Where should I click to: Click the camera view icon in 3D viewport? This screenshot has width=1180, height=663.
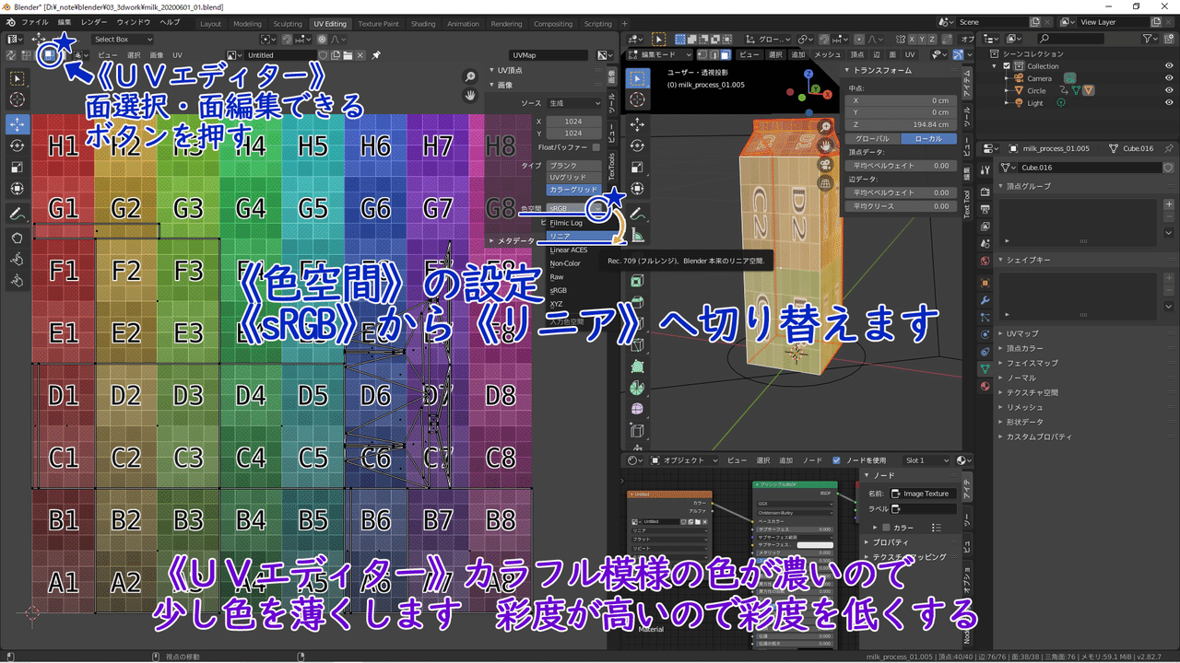(825, 164)
